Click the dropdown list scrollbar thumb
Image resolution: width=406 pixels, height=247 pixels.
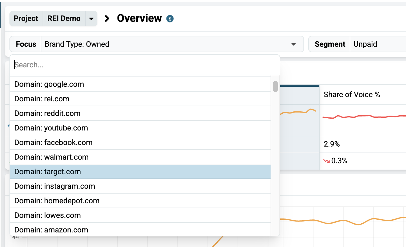275,86
